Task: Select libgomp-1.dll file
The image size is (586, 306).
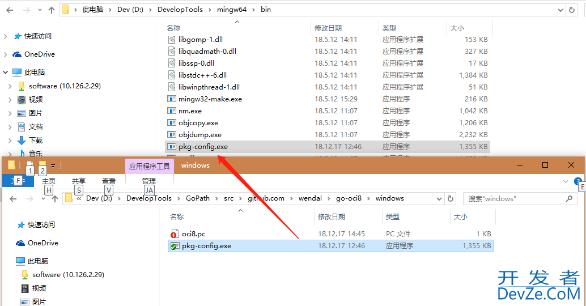Action: coord(328,39)
